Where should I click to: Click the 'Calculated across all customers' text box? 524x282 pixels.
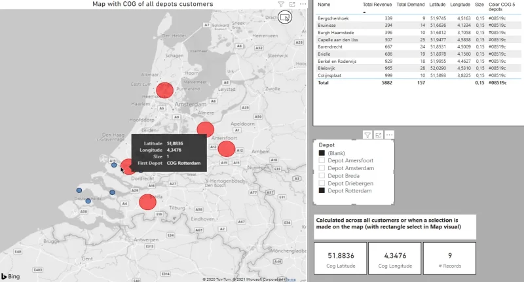tap(395, 227)
